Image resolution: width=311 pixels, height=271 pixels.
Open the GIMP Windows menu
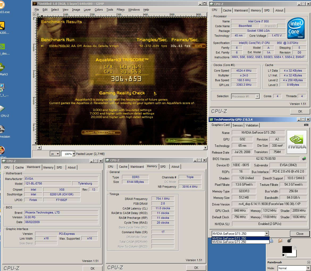click(134, 10)
